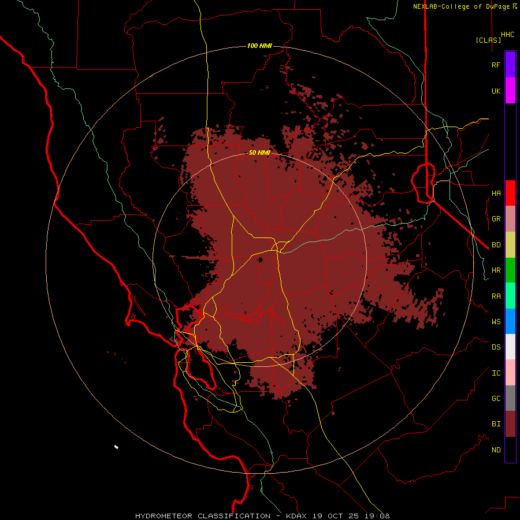Click the HHC product label
The height and width of the screenshot is (520, 520).
(x=508, y=35)
